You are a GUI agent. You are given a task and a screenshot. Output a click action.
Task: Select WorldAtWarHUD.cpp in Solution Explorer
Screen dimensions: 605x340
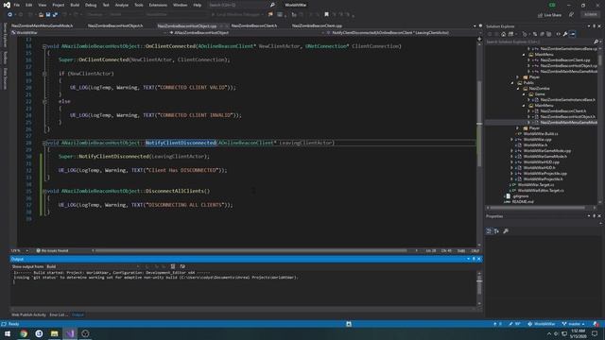pyautogui.click(x=542, y=162)
